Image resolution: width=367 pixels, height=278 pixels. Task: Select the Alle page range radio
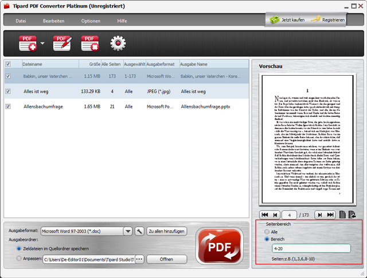click(267, 232)
